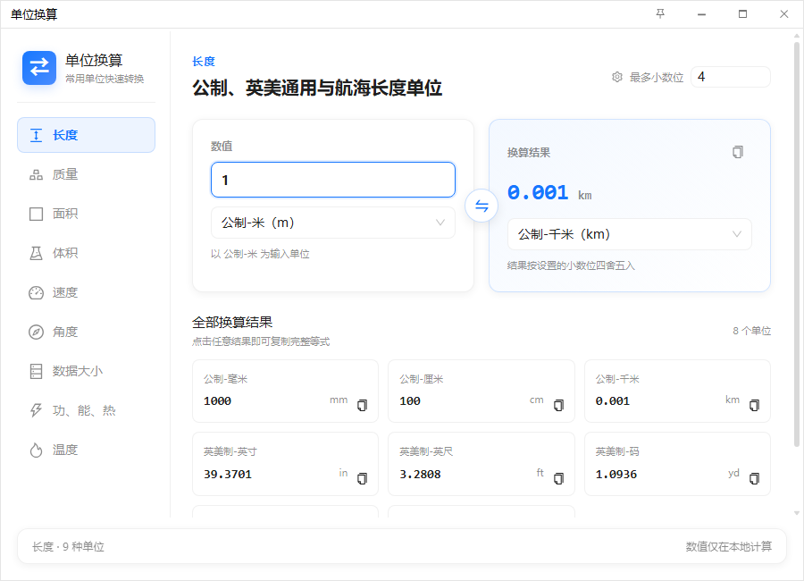The image size is (804, 581).
Task: Click the 点击任意结果即可复制完整等式 hint
Action: (x=261, y=341)
